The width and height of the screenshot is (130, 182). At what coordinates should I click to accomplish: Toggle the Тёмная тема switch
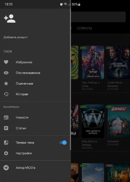pyautogui.click(x=63, y=143)
